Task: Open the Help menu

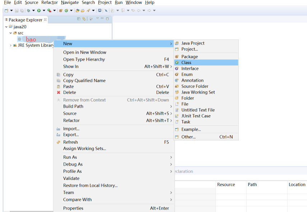Action: point(150,3)
